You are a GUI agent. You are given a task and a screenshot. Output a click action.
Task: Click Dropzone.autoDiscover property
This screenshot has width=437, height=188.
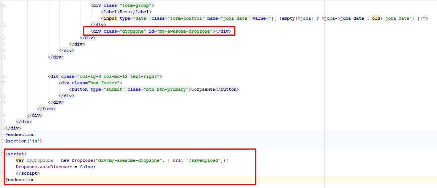[x=44, y=167]
